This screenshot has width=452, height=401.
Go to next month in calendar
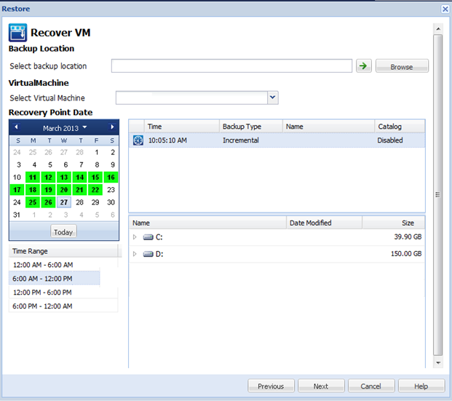tap(112, 127)
